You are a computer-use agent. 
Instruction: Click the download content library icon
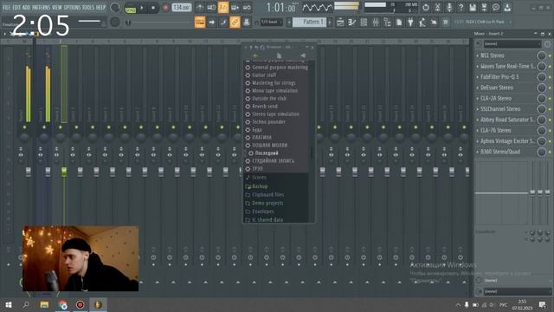pyautogui.click(x=507, y=7)
